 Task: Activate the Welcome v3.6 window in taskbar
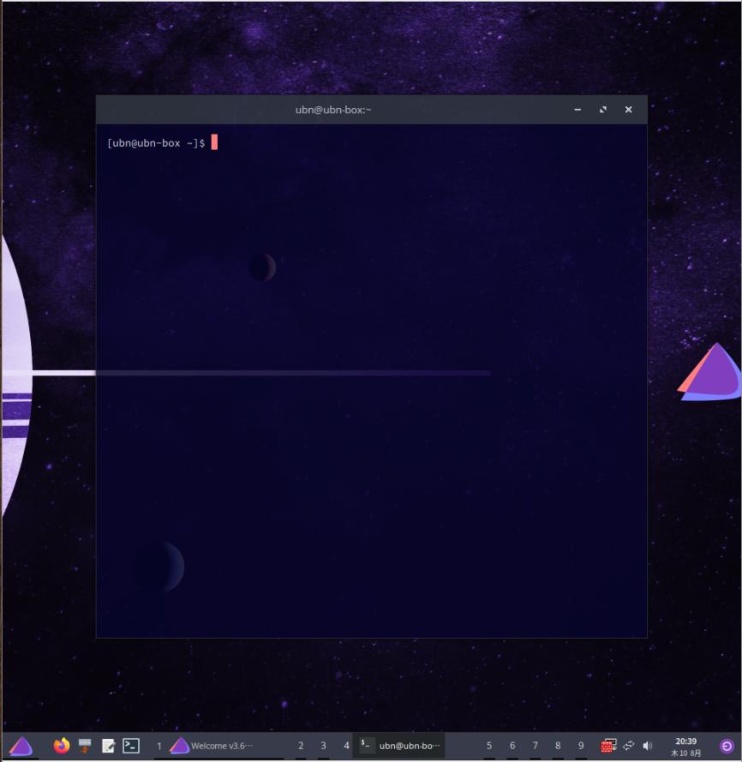(x=212, y=746)
